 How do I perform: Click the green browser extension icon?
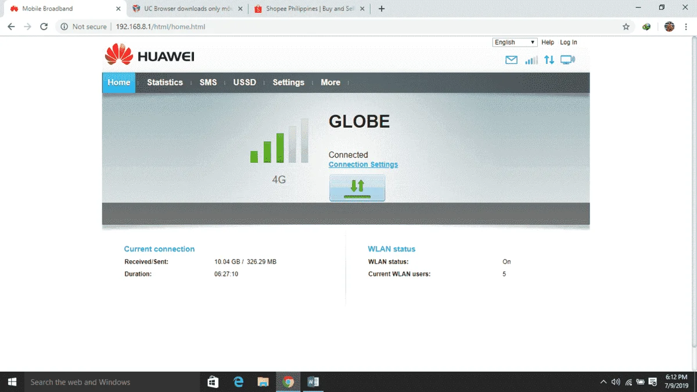[x=646, y=27]
